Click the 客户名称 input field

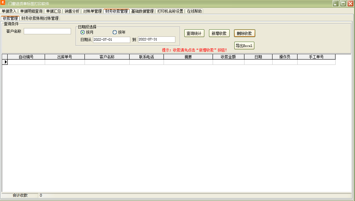click(47, 31)
